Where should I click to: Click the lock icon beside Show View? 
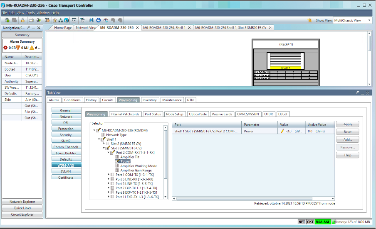point(309,20)
